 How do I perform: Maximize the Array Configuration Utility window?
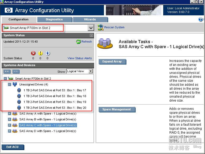tap(196, 2)
